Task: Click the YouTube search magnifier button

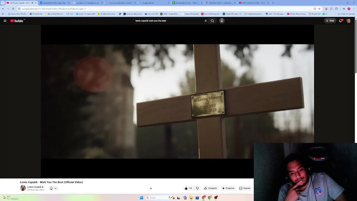Action: tap(212, 21)
